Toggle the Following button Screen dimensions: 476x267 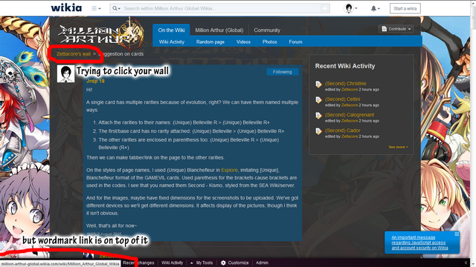click(x=283, y=72)
